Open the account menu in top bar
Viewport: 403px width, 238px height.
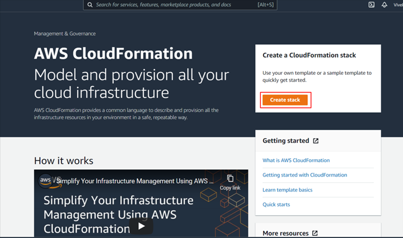[x=397, y=4]
